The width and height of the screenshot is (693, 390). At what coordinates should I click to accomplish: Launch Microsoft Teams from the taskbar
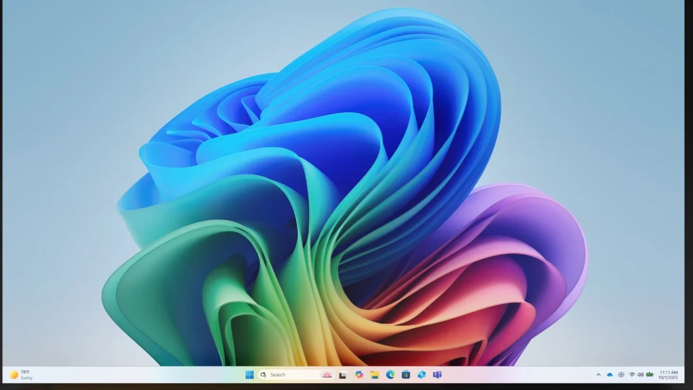[437, 374]
